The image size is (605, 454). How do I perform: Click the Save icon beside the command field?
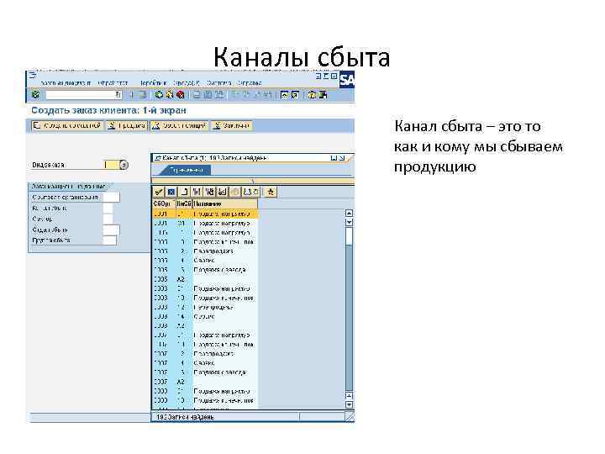point(142,94)
